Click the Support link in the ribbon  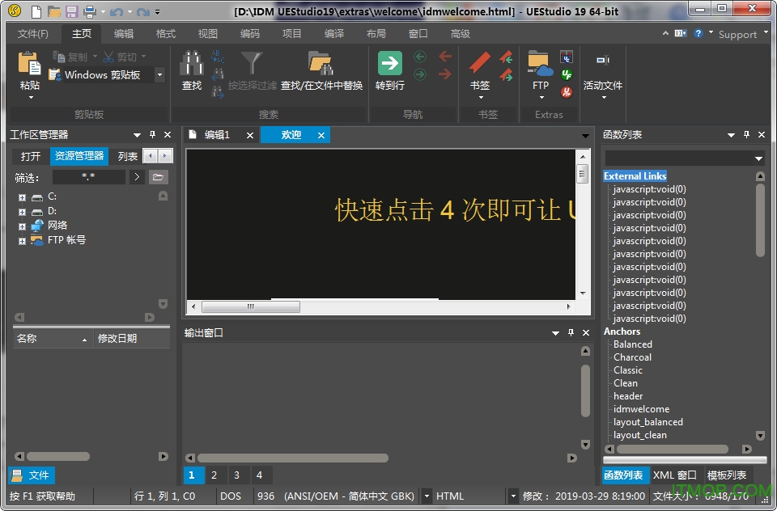738,34
